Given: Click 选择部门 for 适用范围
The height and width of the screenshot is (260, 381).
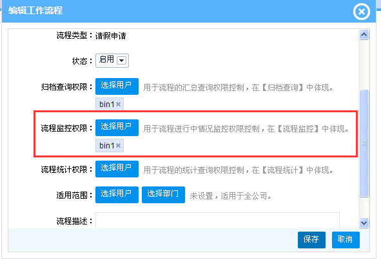Looking at the screenshot, I should point(163,195).
